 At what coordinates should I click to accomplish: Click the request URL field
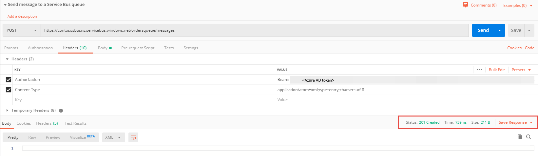[x=255, y=30]
